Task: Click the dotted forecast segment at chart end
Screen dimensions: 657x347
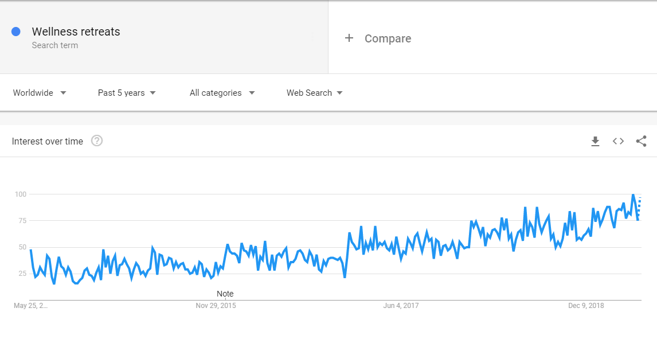Action: pos(639,206)
